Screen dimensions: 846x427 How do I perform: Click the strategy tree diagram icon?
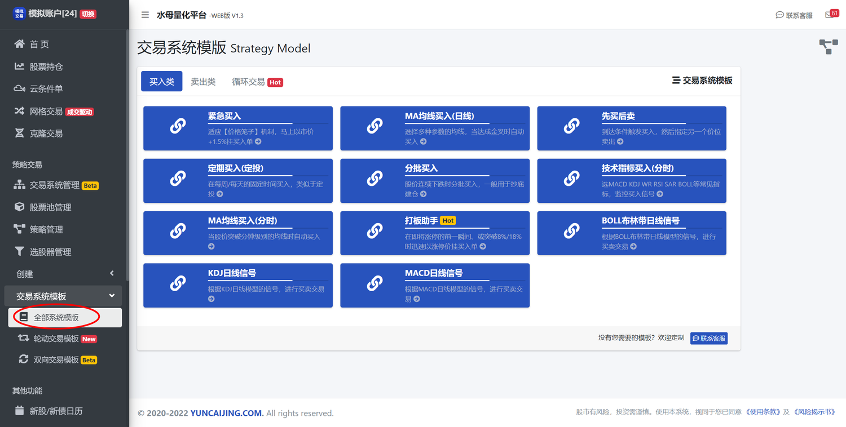[x=828, y=47]
